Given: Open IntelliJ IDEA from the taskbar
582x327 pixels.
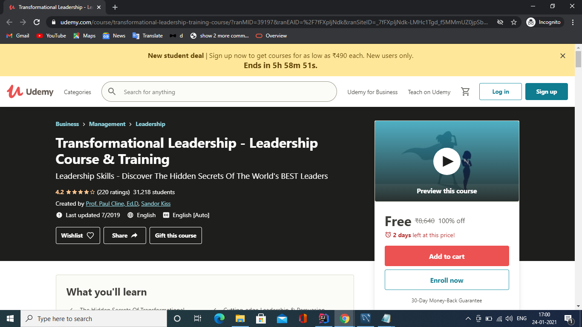Looking at the screenshot, I should pos(324,318).
